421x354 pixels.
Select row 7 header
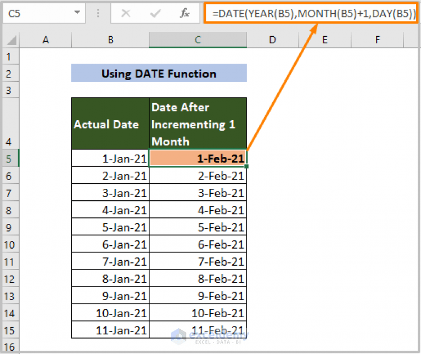tap(10, 193)
